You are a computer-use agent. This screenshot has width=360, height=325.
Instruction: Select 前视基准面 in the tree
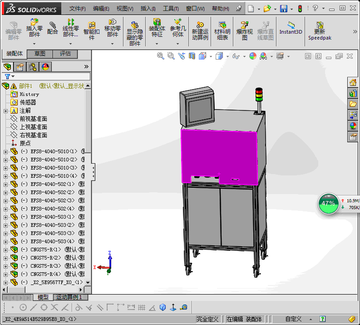click(x=33, y=119)
